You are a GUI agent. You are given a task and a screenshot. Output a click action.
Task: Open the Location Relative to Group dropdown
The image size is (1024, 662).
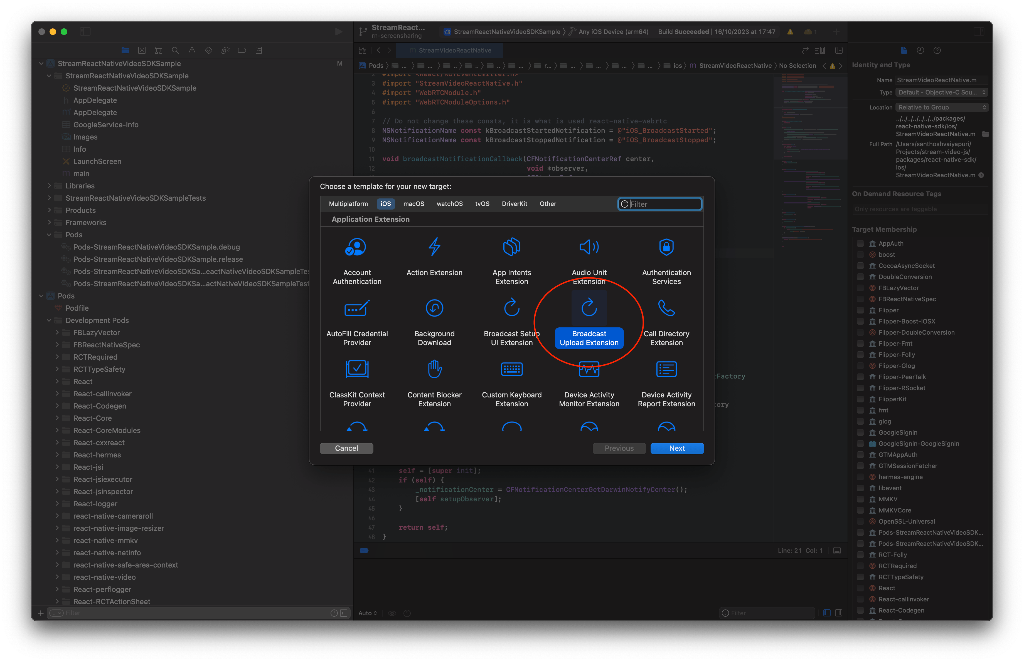pyautogui.click(x=942, y=107)
